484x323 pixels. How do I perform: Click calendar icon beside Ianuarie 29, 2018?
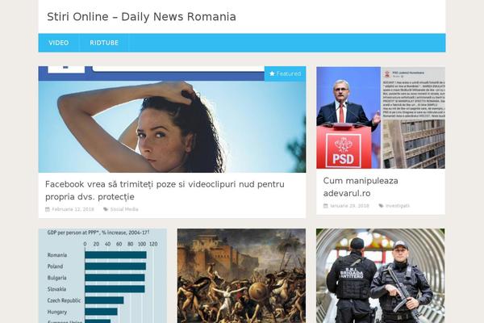(x=325, y=206)
